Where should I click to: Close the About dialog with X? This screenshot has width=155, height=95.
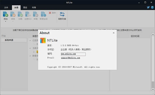[x=114, y=33]
